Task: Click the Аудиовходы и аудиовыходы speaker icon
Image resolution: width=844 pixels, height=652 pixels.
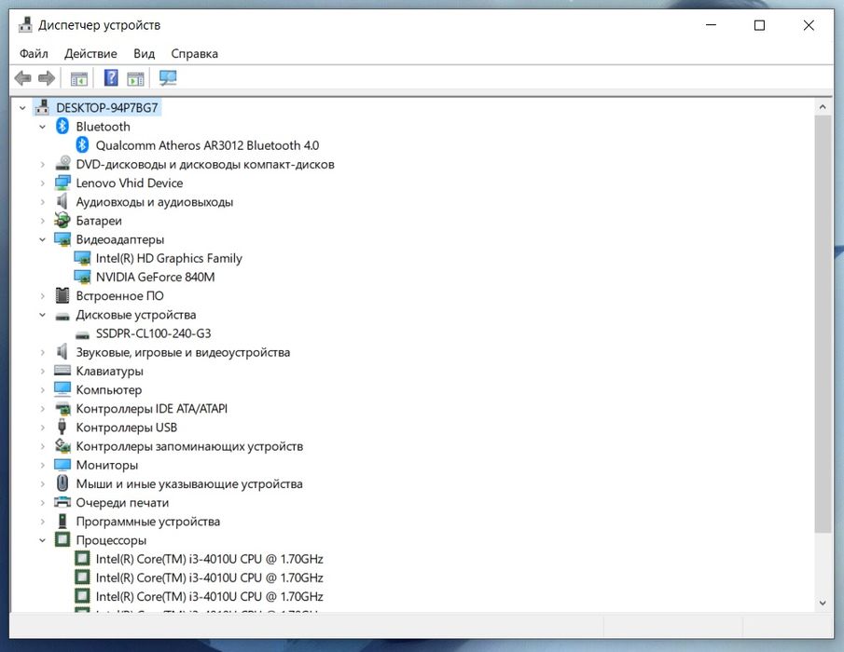Action: pyautogui.click(x=62, y=201)
